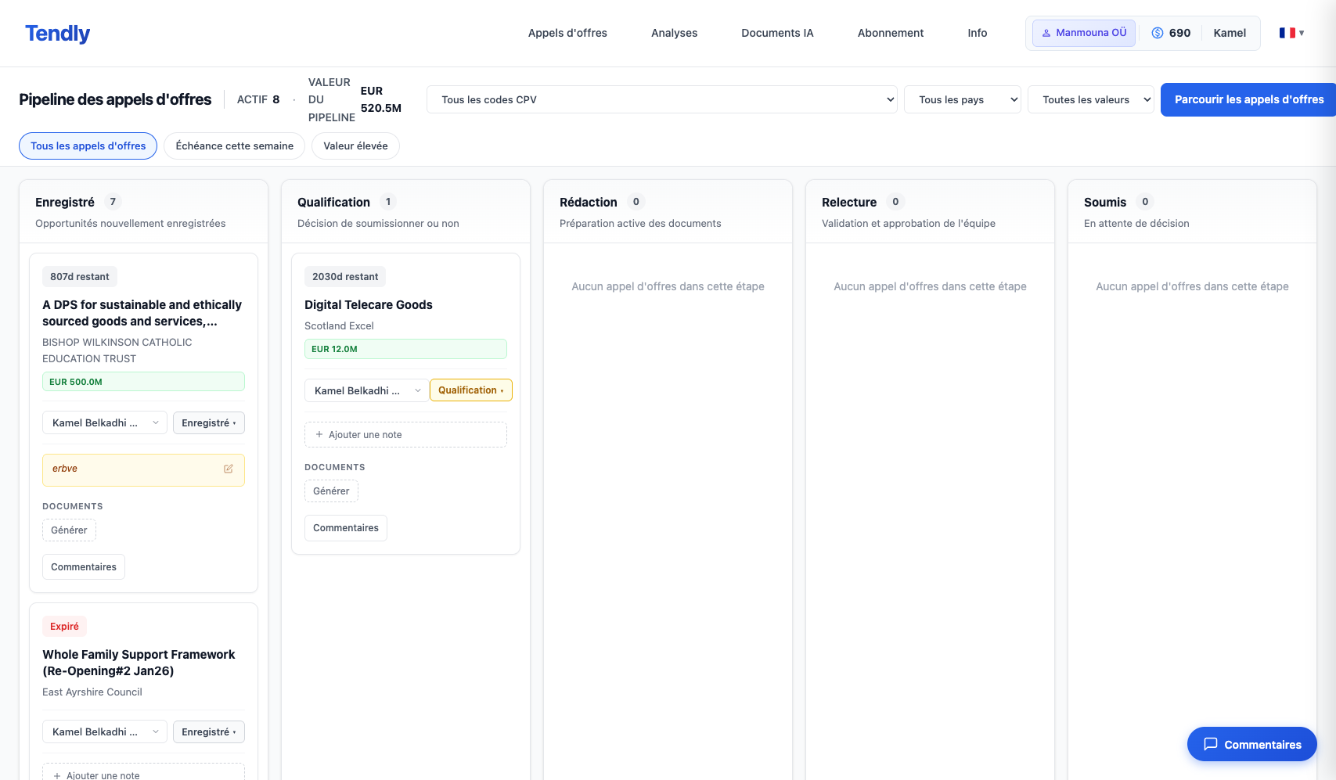Open 'A DPS for sustainable' tender title
Screen dimensions: 1336x780
(x=142, y=313)
